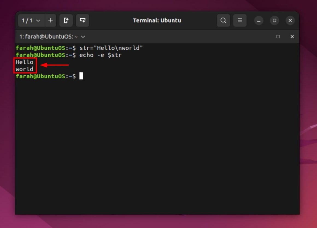Restore the window with the maximize icon
This screenshot has height=228, width=317.
274,20
